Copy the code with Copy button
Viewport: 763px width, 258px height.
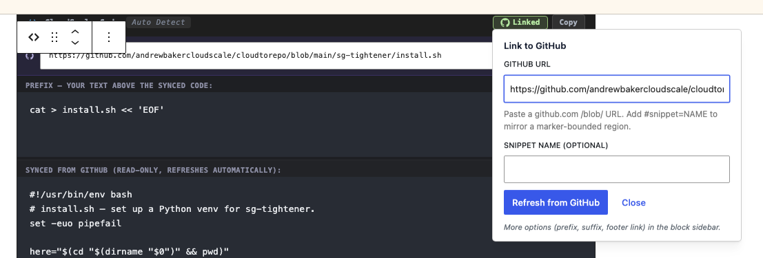(569, 22)
